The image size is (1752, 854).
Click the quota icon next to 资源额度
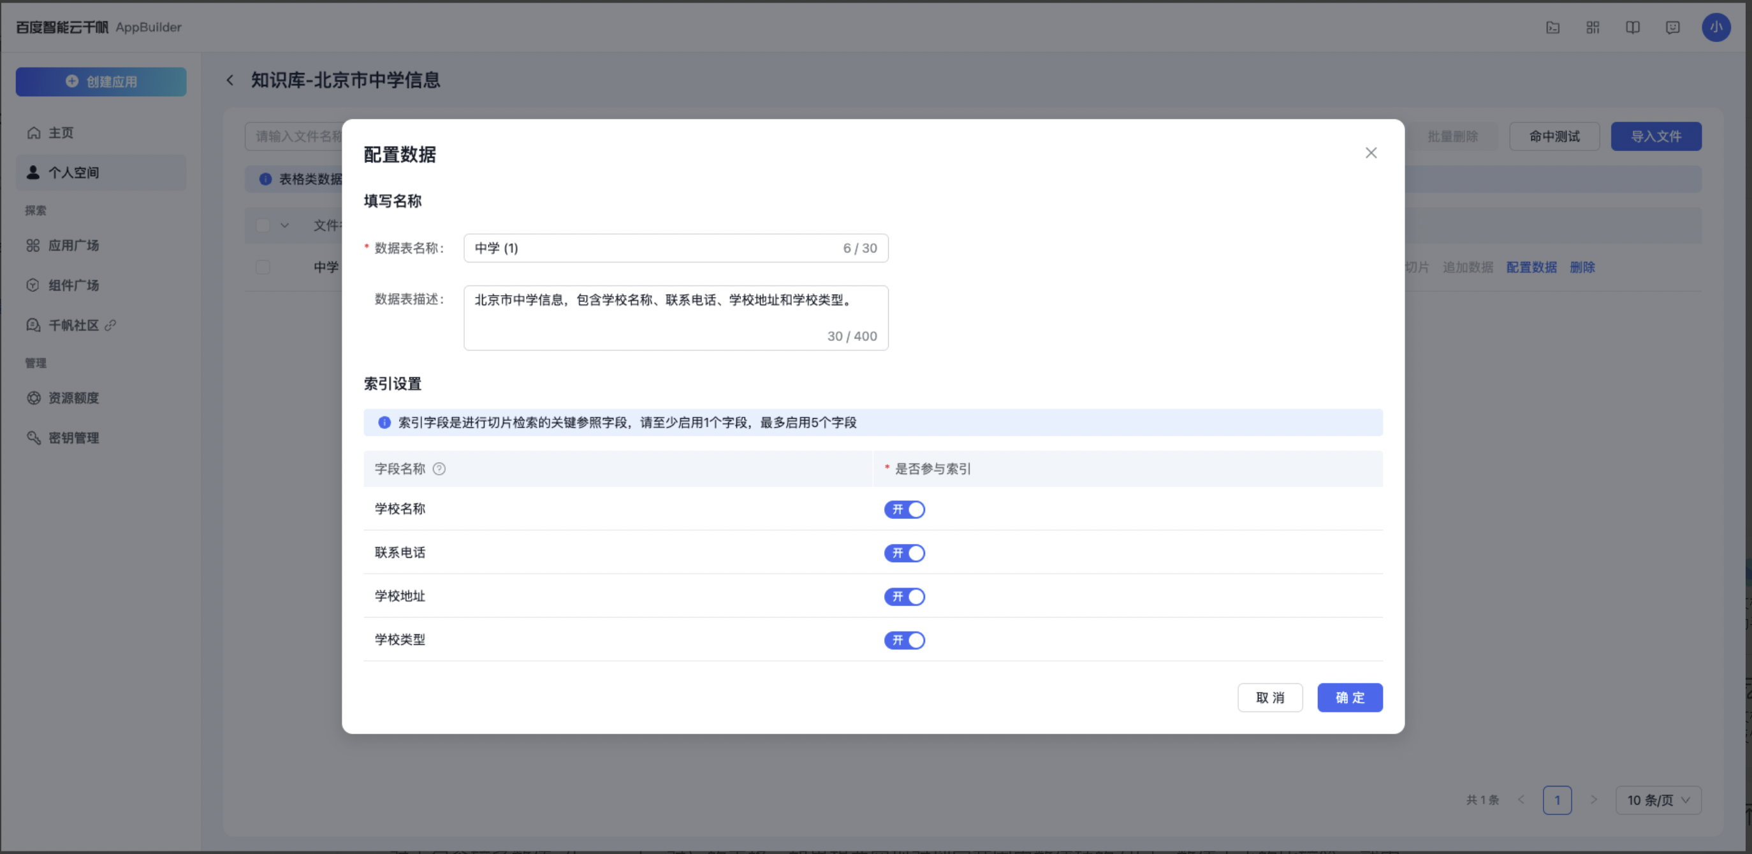point(33,398)
